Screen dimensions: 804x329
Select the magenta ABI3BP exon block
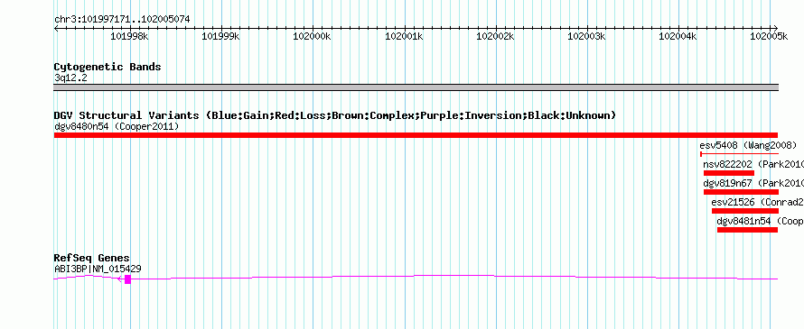point(127,279)
